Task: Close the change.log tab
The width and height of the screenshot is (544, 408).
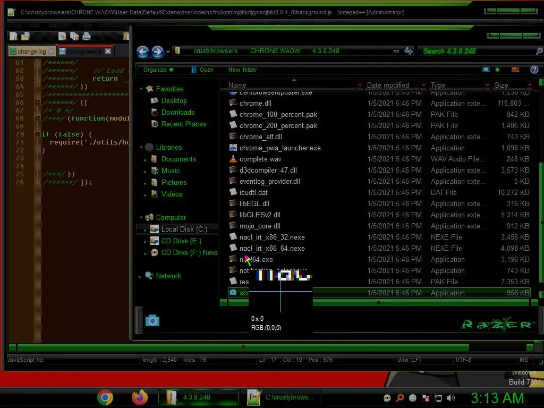Action: [52, 52]
